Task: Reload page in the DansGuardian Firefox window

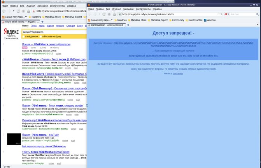Action: tap(104, 14)
